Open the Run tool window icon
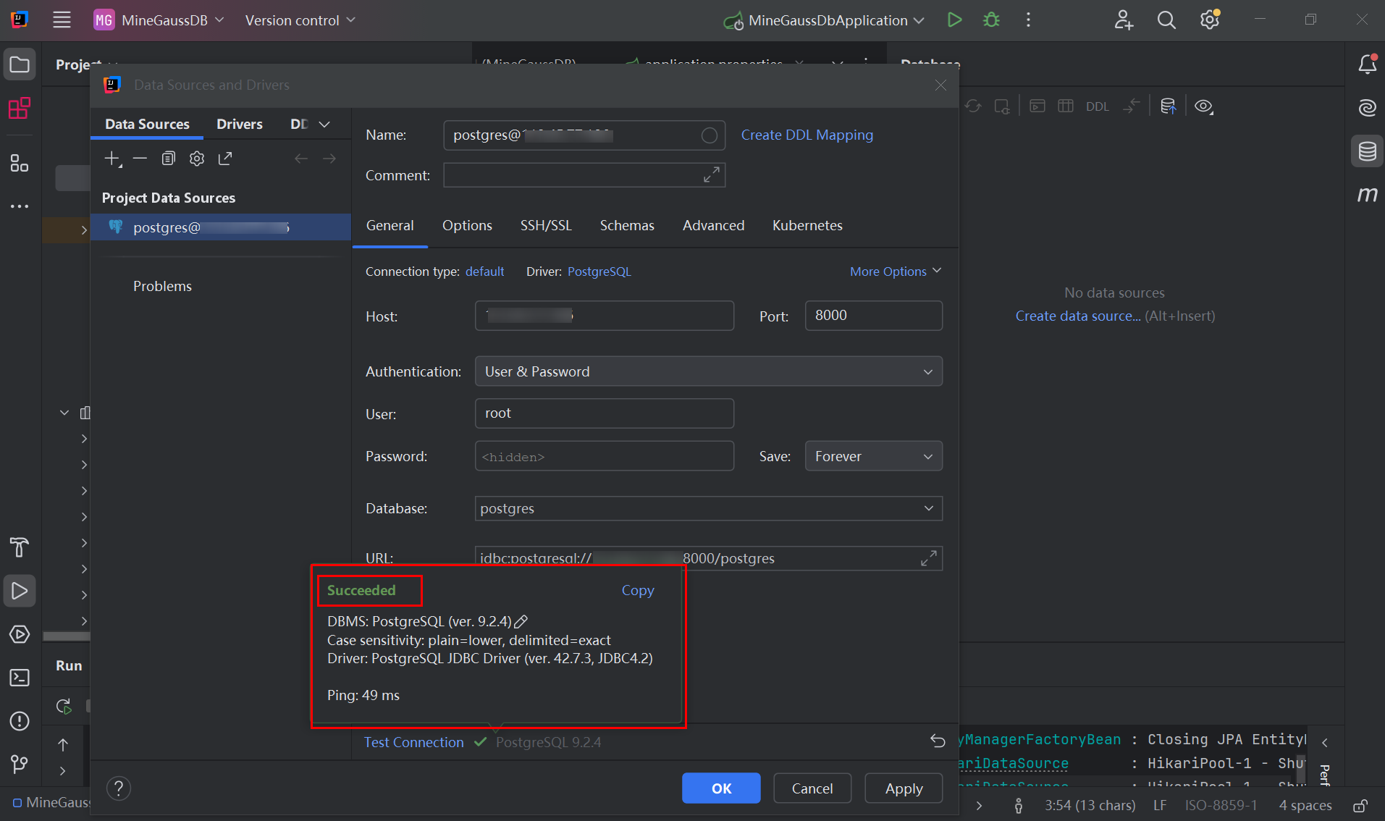 tap(20, 591)
